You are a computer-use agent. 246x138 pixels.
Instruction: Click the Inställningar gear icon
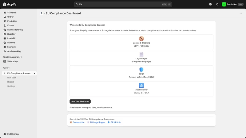(5, 134)
